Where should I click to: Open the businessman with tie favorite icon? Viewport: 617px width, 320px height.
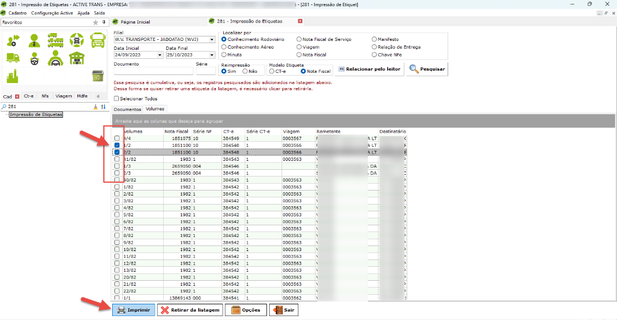coord(34,40)
